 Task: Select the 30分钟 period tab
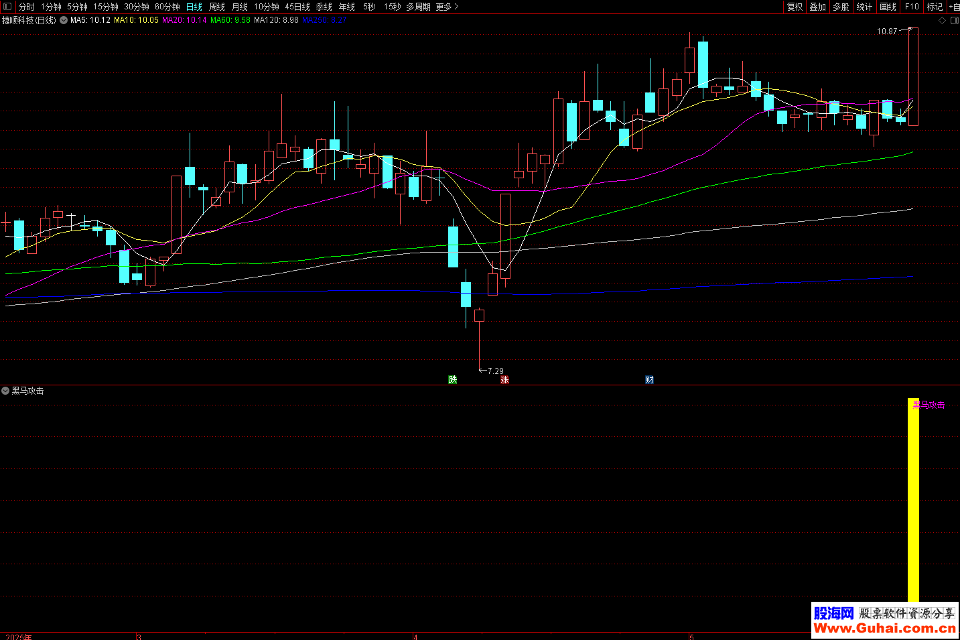coord(137,7)
